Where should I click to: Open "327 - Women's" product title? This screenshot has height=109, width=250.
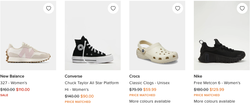point(14,83)
